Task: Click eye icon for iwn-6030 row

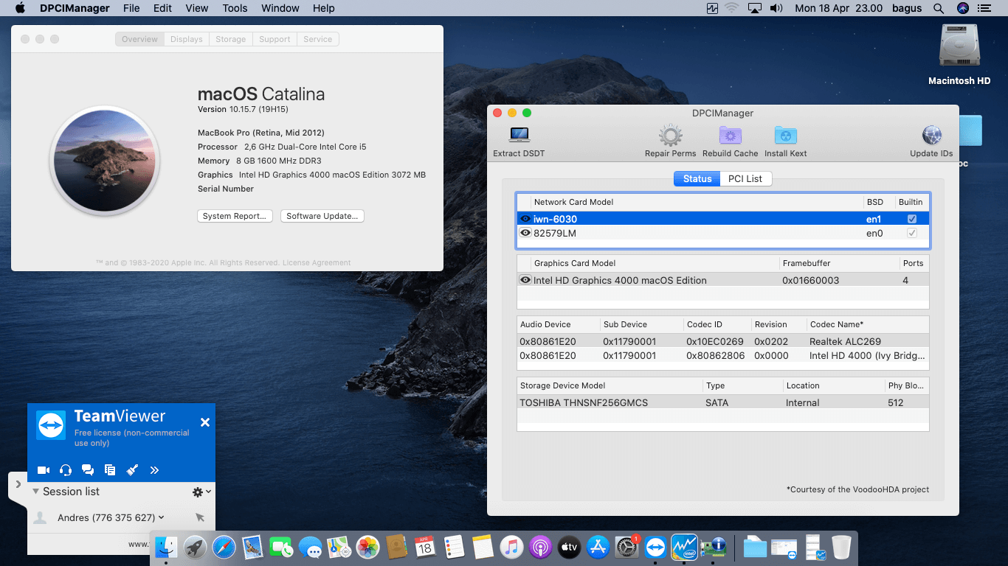Action: tap(525, 219)
